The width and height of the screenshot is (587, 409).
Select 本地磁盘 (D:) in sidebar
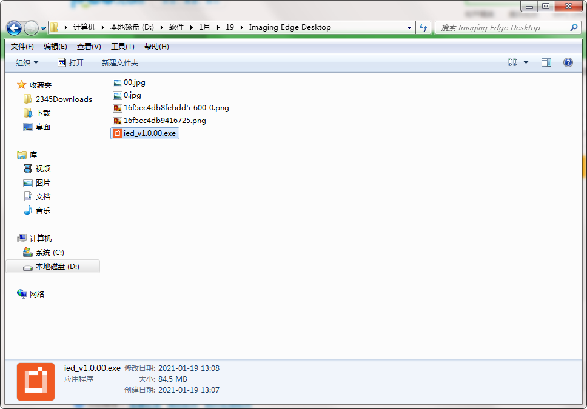(x=53, y=267)
